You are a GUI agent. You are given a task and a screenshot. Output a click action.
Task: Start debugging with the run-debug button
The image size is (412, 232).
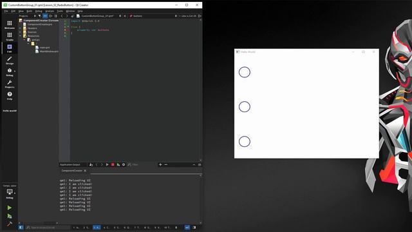[x=10, y=217]
